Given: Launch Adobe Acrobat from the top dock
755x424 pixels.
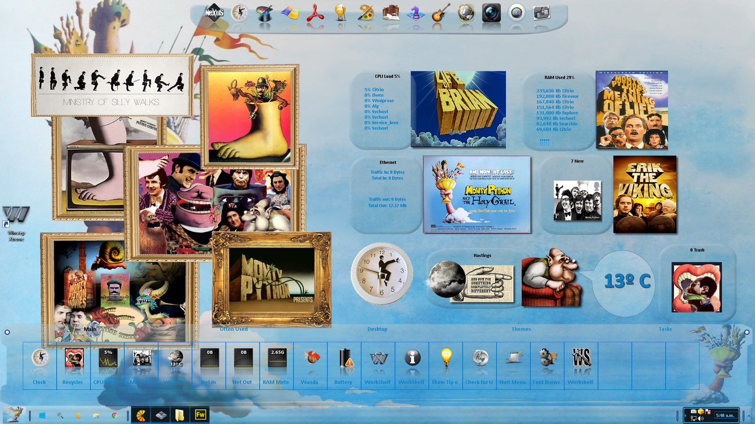Looking at the screenshot, I should (315, 13).
